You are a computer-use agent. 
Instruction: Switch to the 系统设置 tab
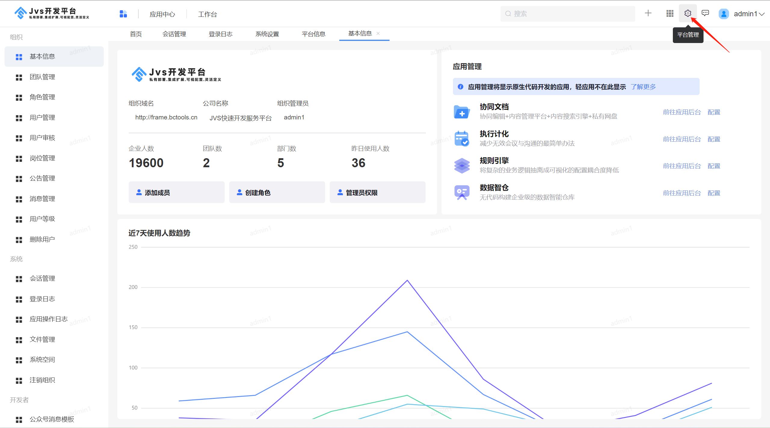tap(267, 34)
